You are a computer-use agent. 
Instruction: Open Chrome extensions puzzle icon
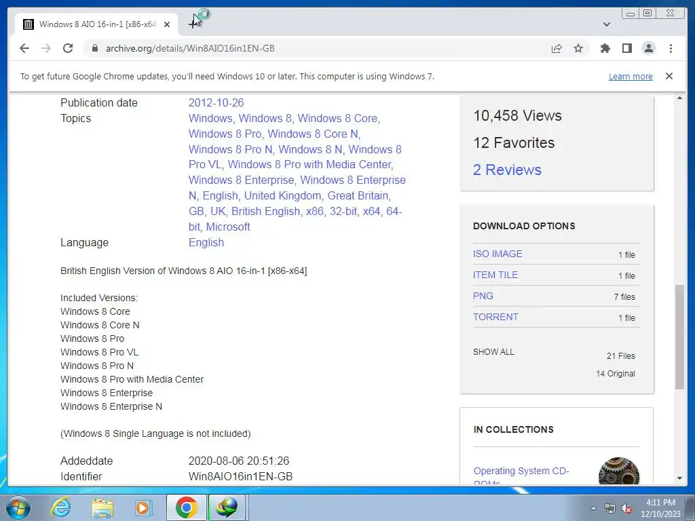click(605, 48)
